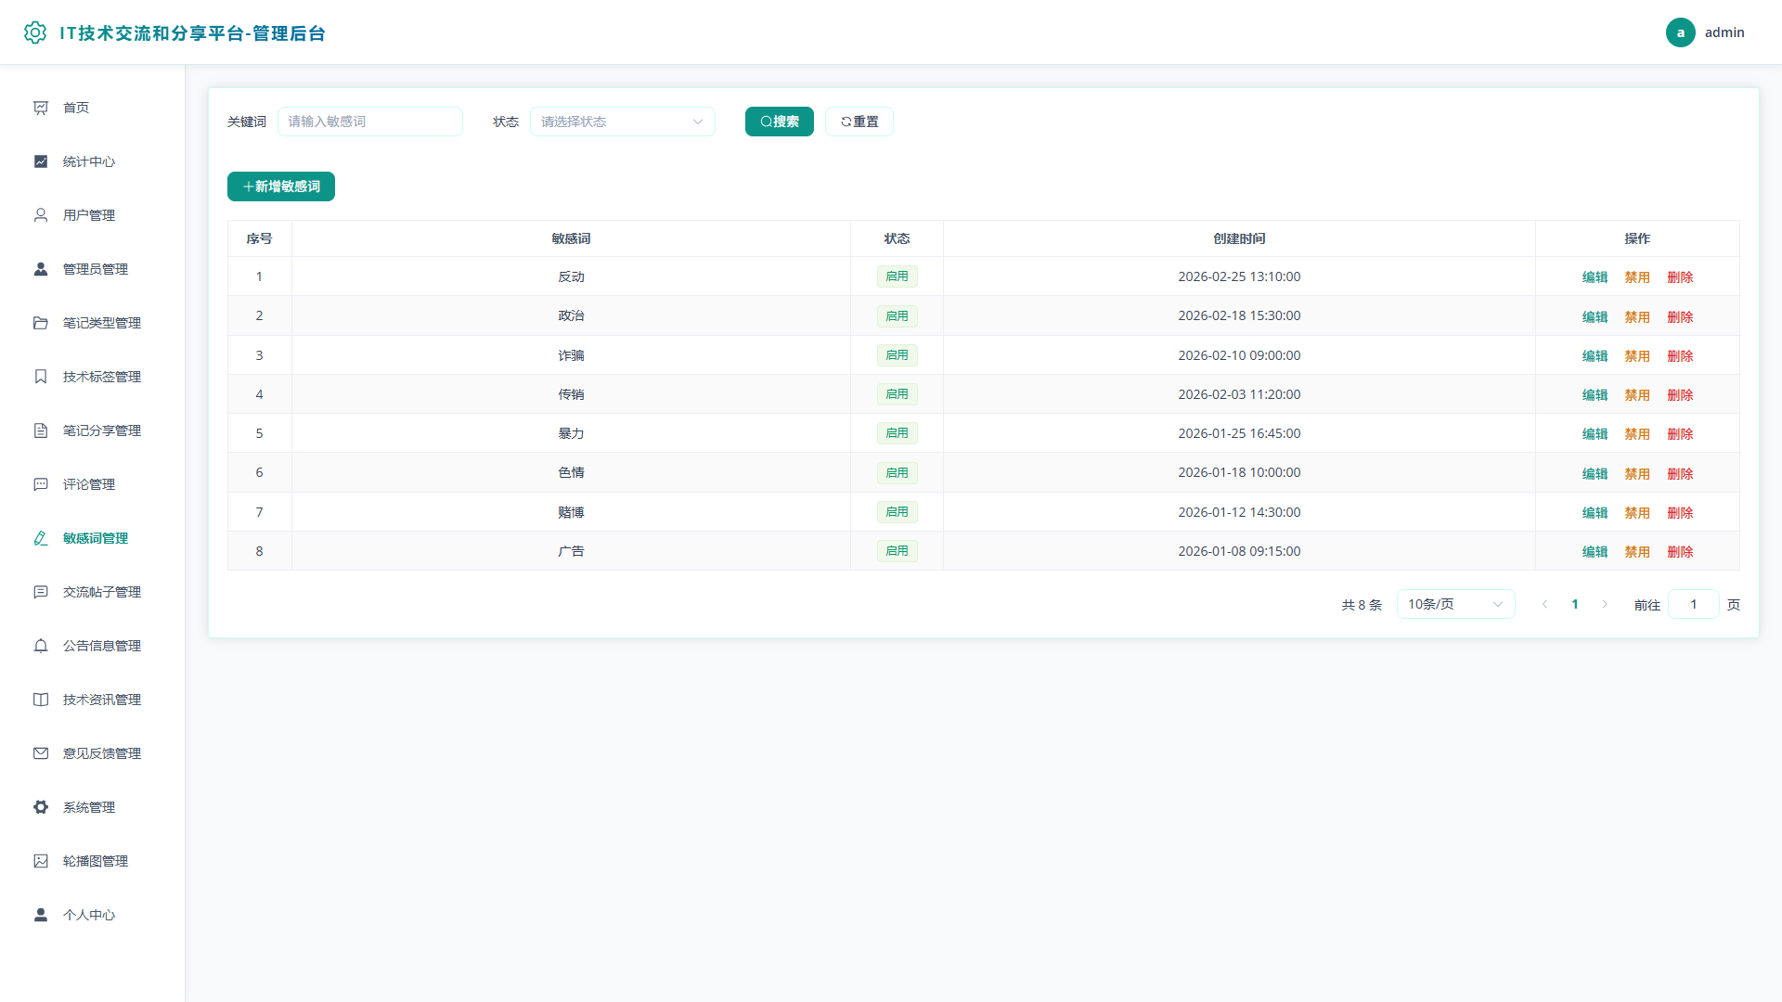Click the 首页 home icon in sidebar
The image size is (1782, 1002).
(x=41, y=108)
